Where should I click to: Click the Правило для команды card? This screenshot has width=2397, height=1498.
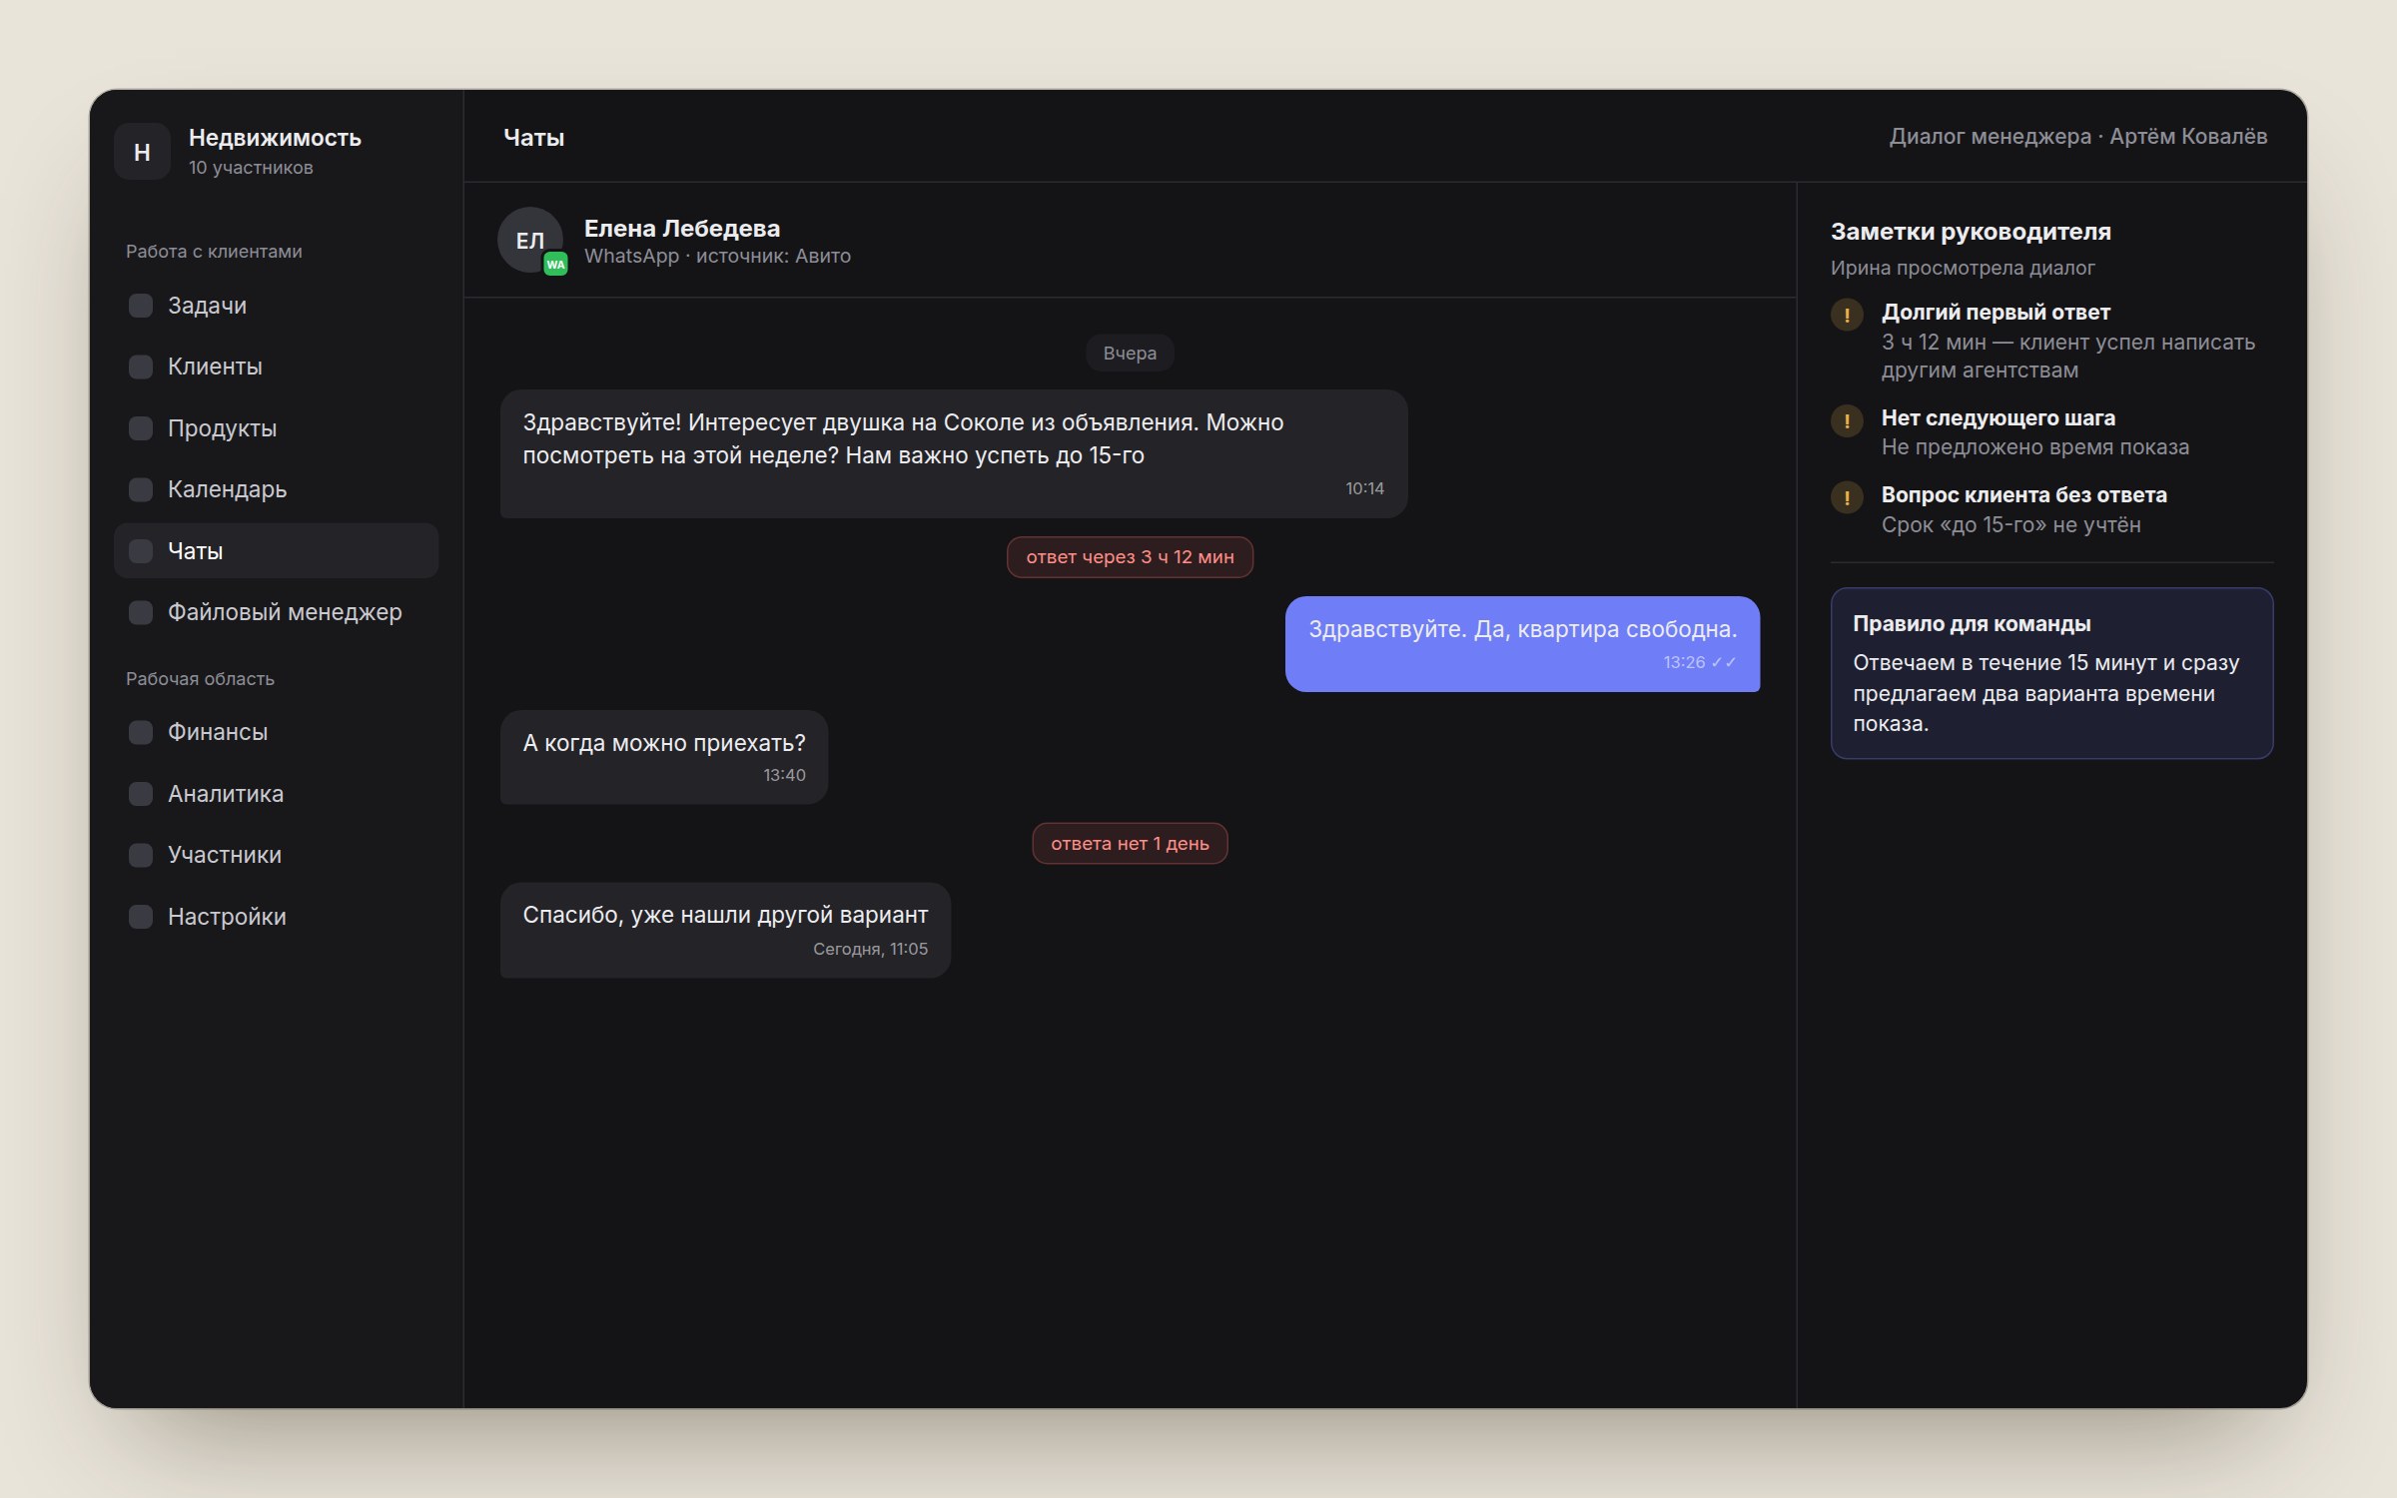[x=2051, y=673]
